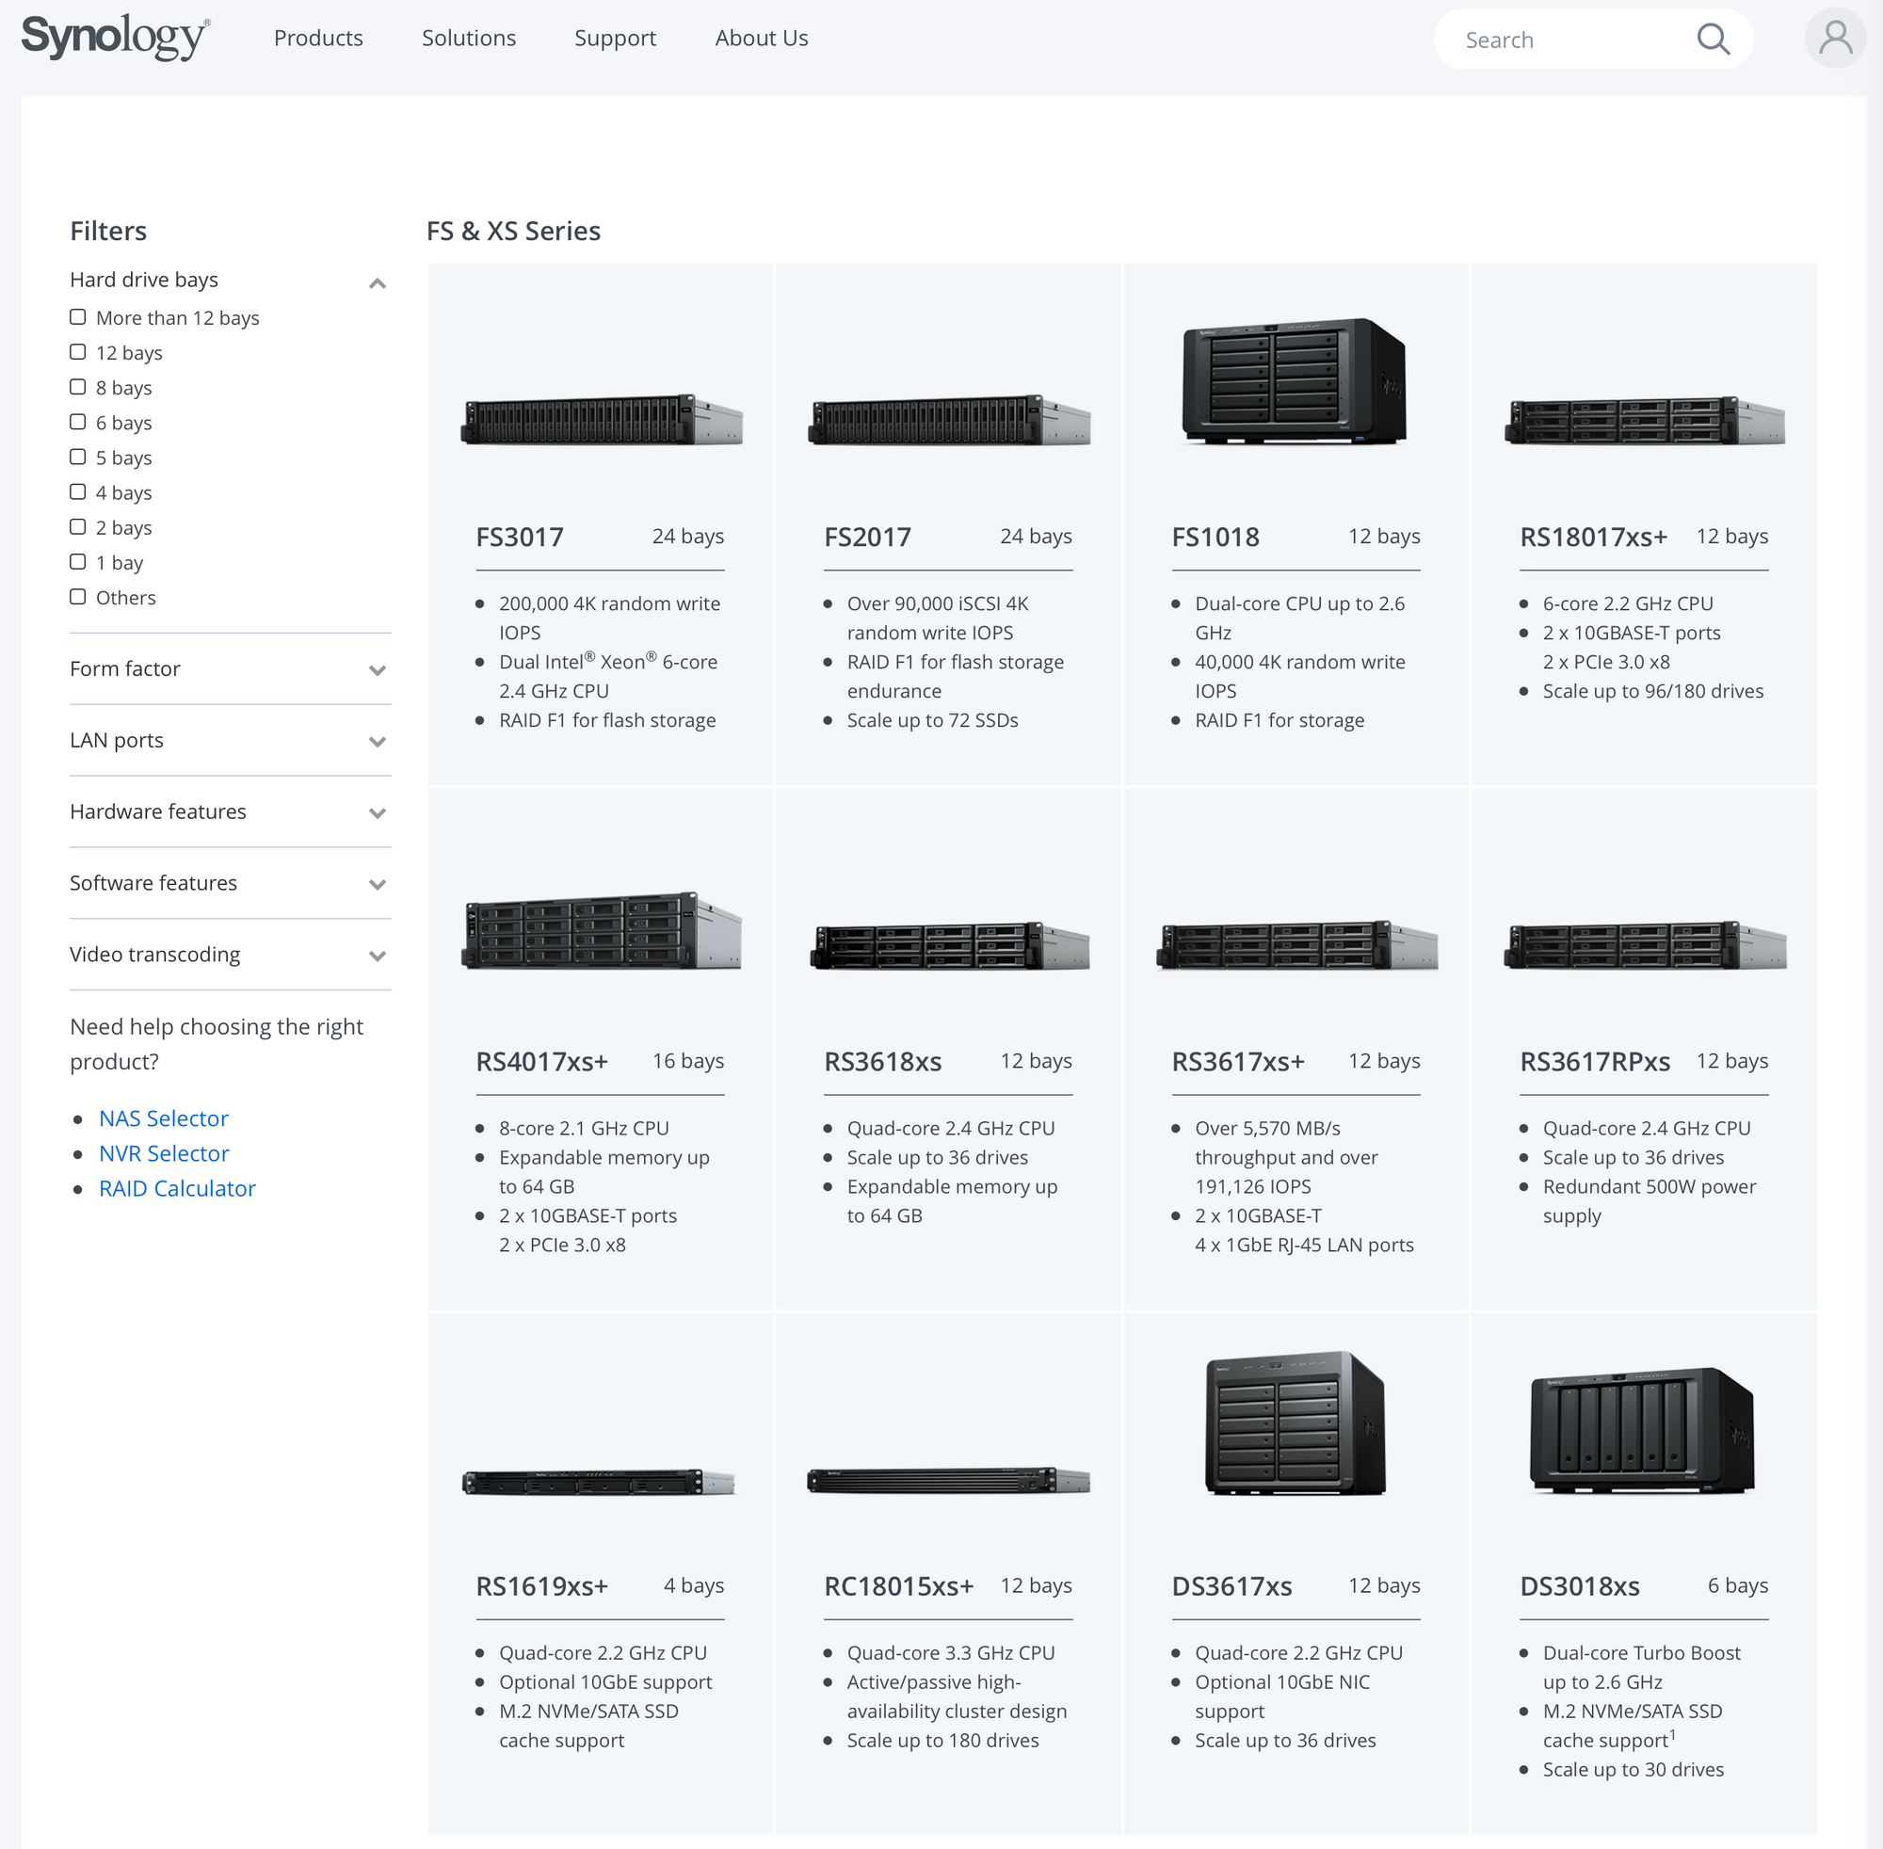Click the FS1018 product image
The image size is (1883, 1849).
tap(1295, 381)
